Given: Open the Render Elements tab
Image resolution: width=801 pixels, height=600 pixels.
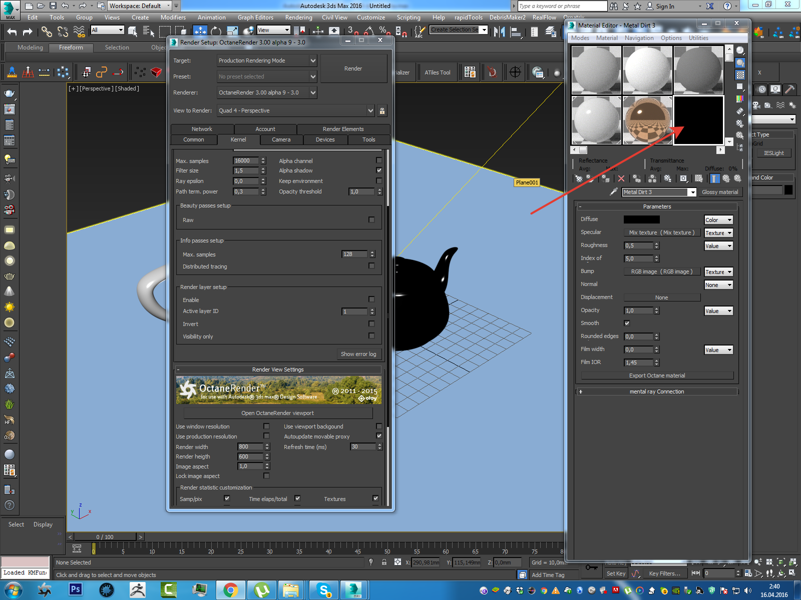Looking at the screenshot, I should tap(343, 129).
